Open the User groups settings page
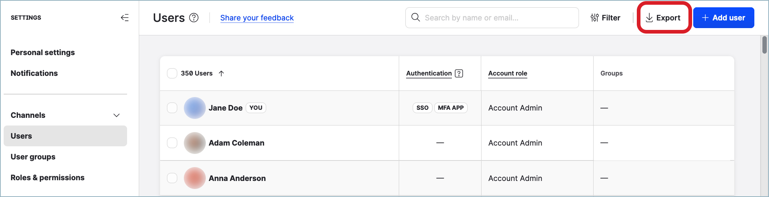 click(x=33, y=157)
